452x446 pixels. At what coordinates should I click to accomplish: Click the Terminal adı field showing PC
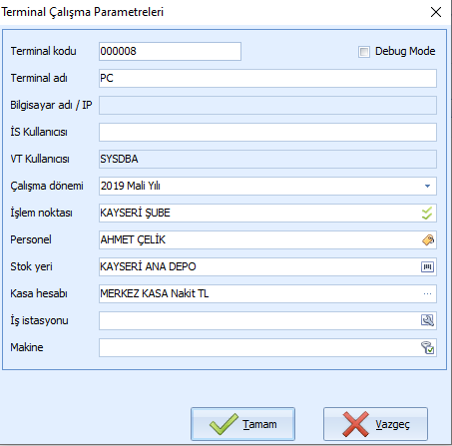tap(267, 78)
